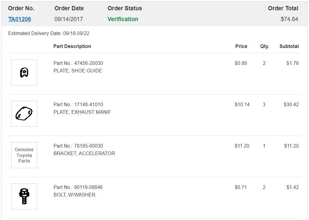The height and width of the screenshot is (220, 309).
Task: Click the Subtotal column header
Action: click(289, 46)
